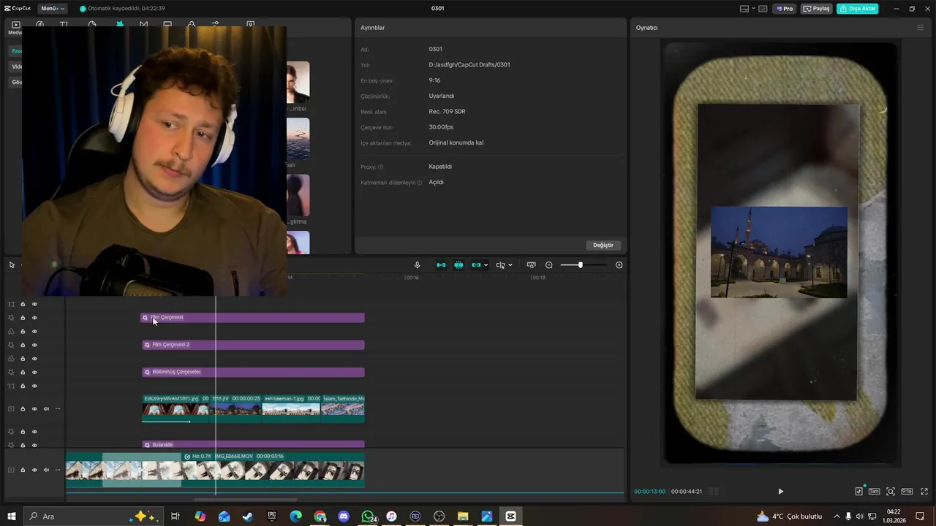Click the horizontal timeline scrollbar

tap(246, 500)
